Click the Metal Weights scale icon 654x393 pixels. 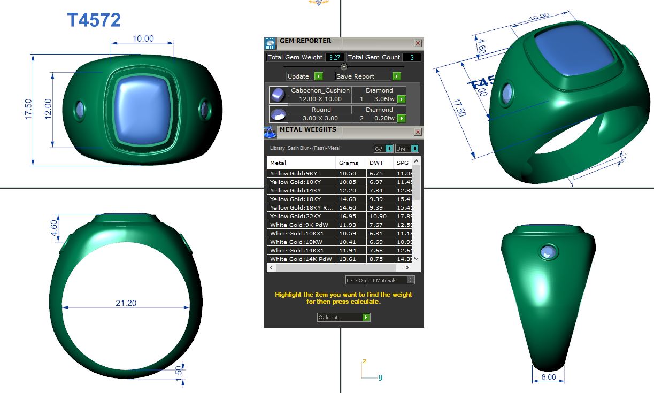pyautogui.click(x=271, y=132)
